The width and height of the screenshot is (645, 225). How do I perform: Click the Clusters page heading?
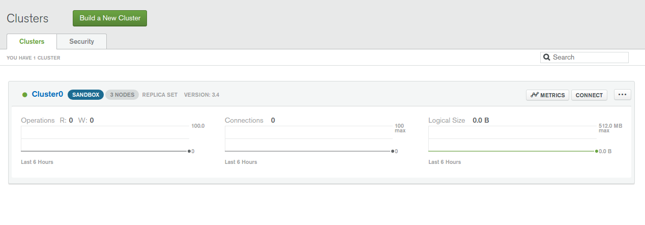(27, 18)
